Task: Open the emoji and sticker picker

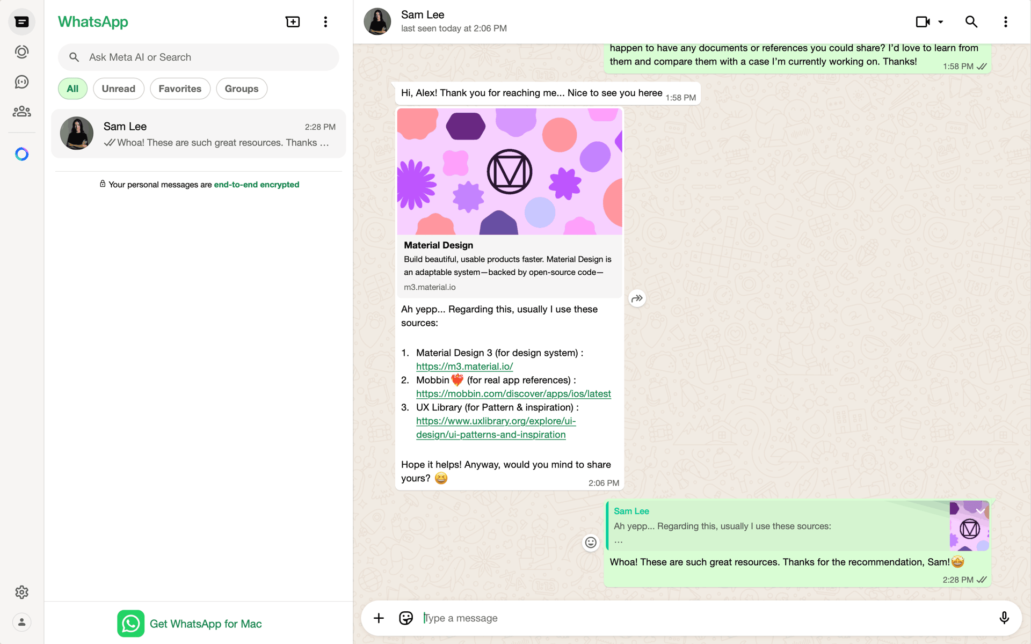Action: [x=406, y=618]
